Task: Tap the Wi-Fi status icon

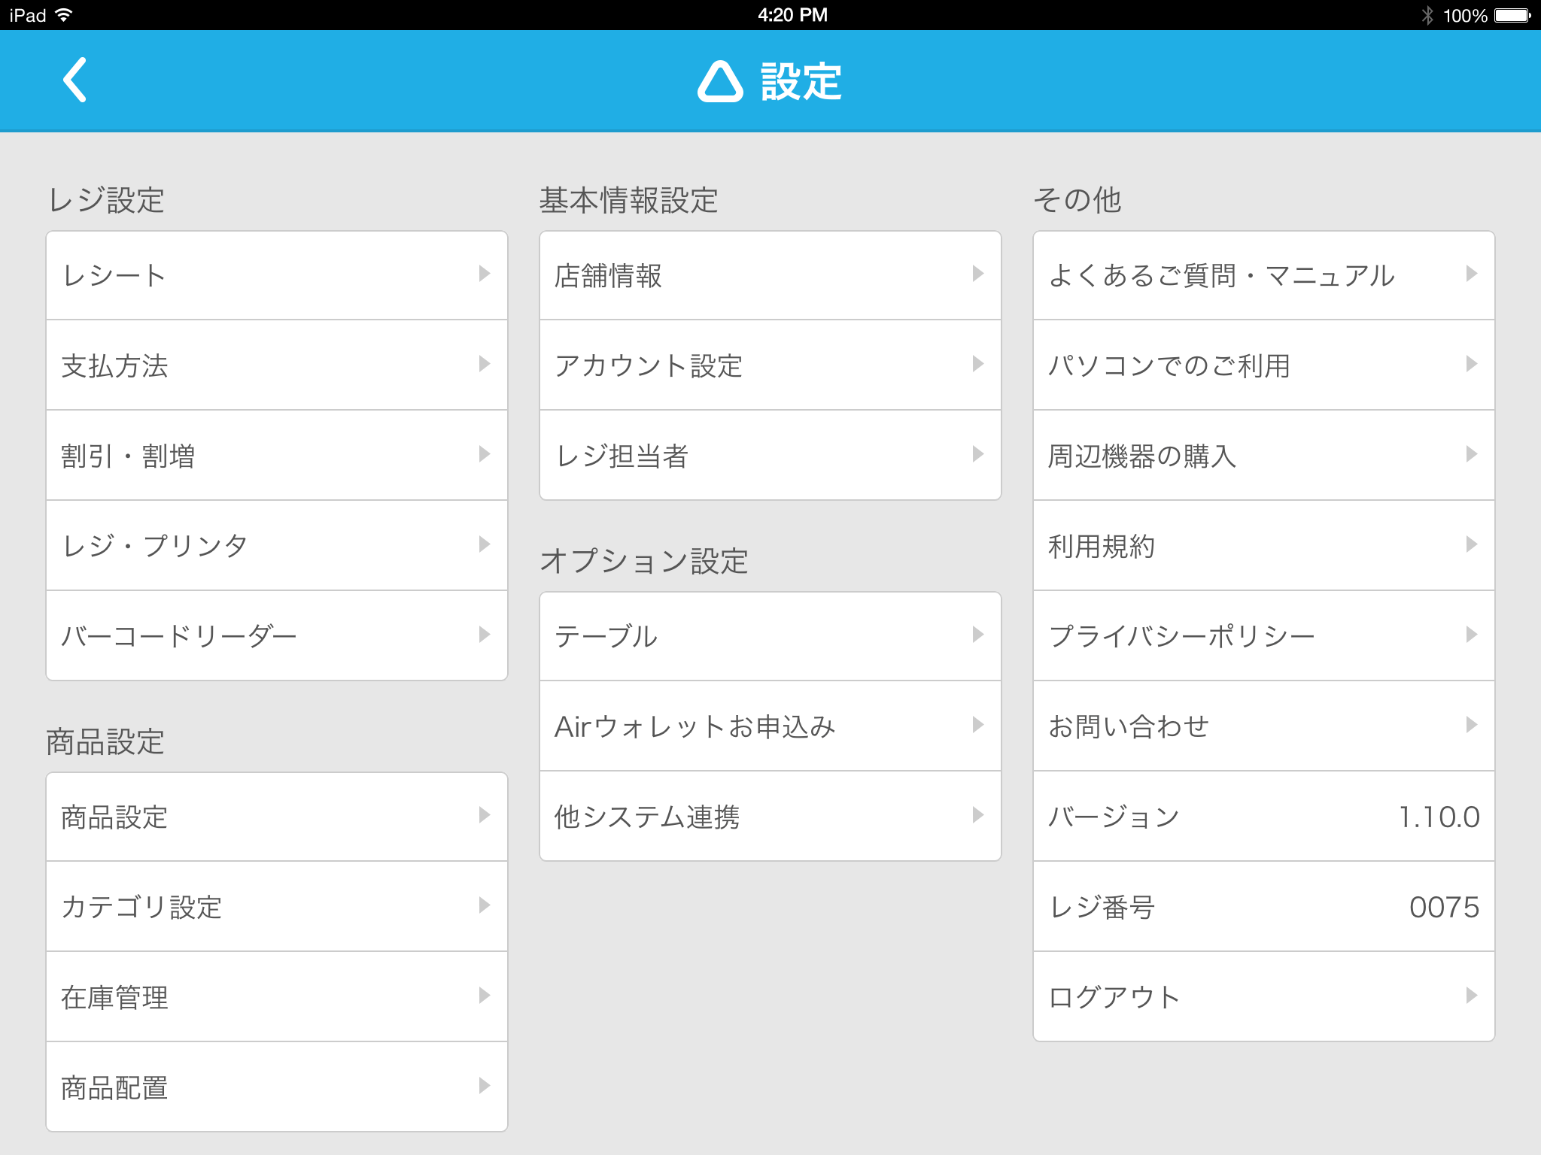Action: [65, 15]
